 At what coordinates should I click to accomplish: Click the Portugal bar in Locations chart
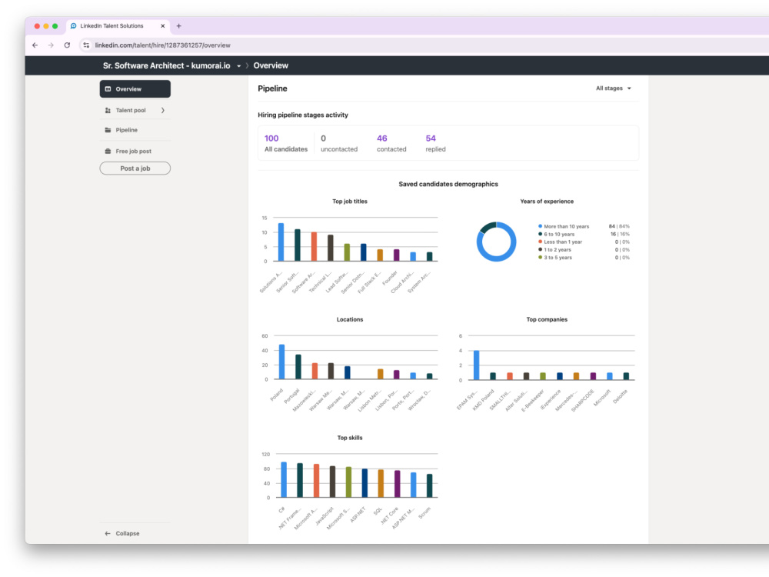[x=298, y=367]
